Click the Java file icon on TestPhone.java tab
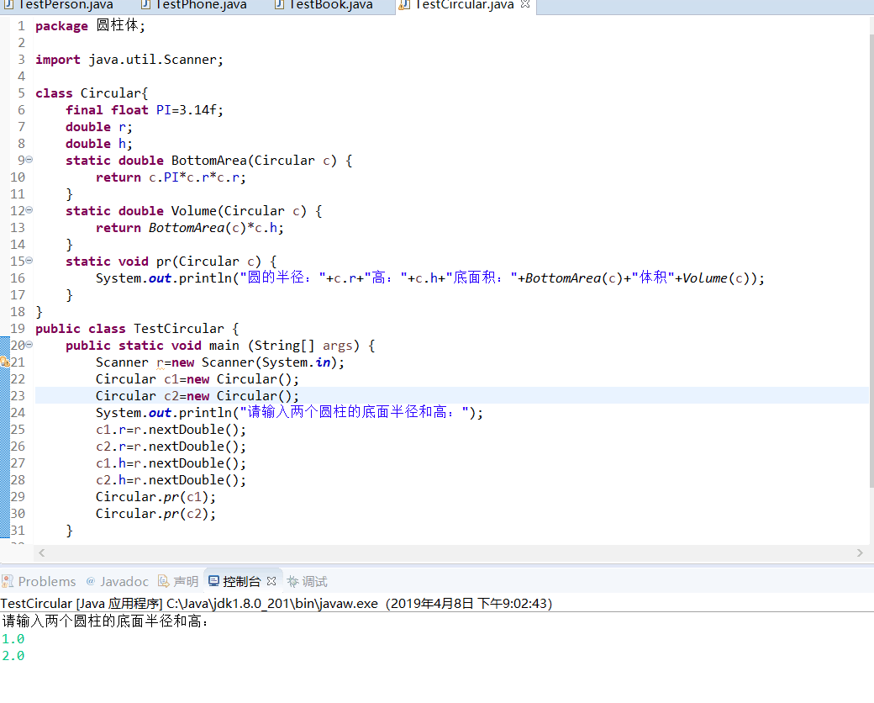The width and height of the screenshot is (874, 703). pyautogui.click(x=146, y=5)
